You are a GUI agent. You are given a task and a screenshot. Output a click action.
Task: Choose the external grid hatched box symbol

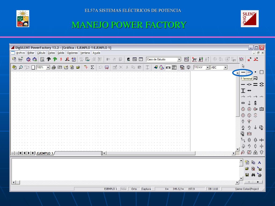[262, 109]
